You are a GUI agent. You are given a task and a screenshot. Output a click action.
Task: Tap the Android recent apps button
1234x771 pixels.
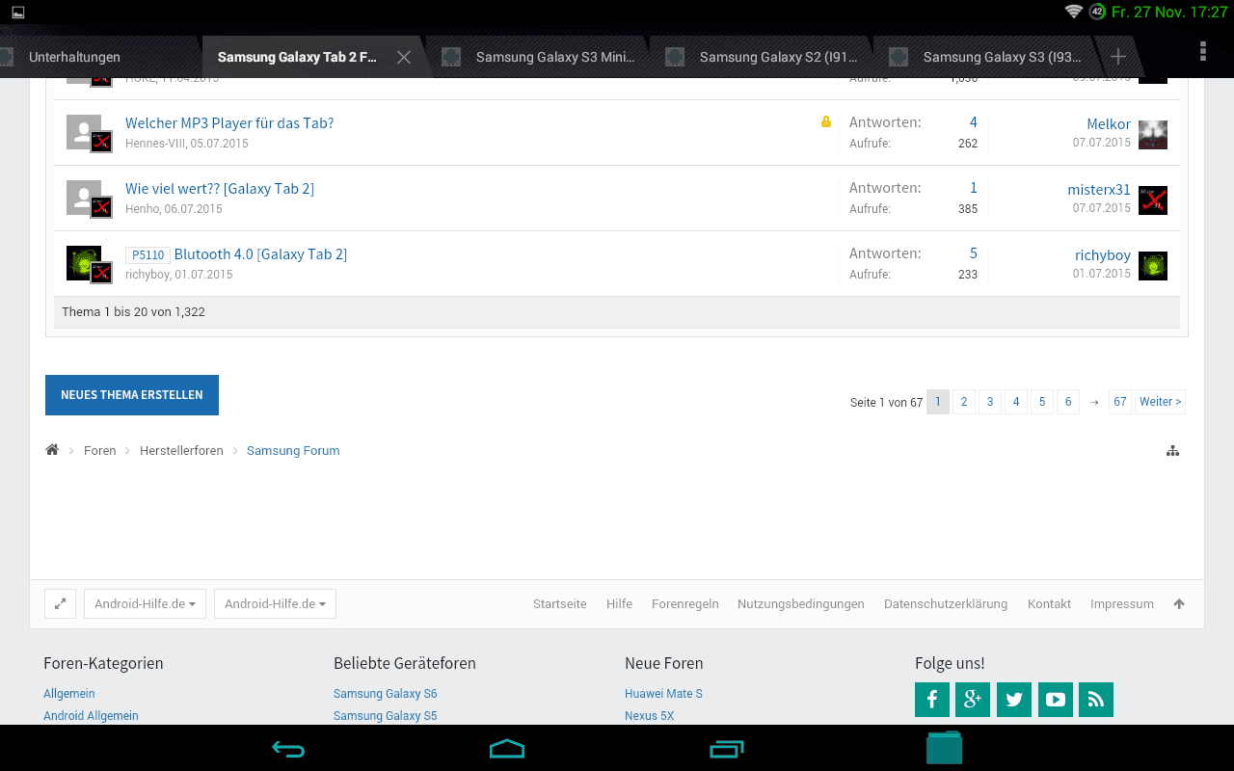(x=727, y=749)
